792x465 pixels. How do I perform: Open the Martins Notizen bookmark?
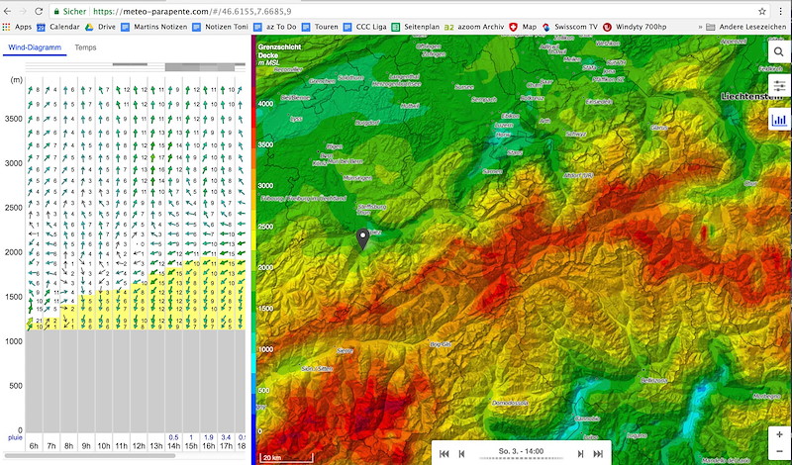(x=154, y=27)
